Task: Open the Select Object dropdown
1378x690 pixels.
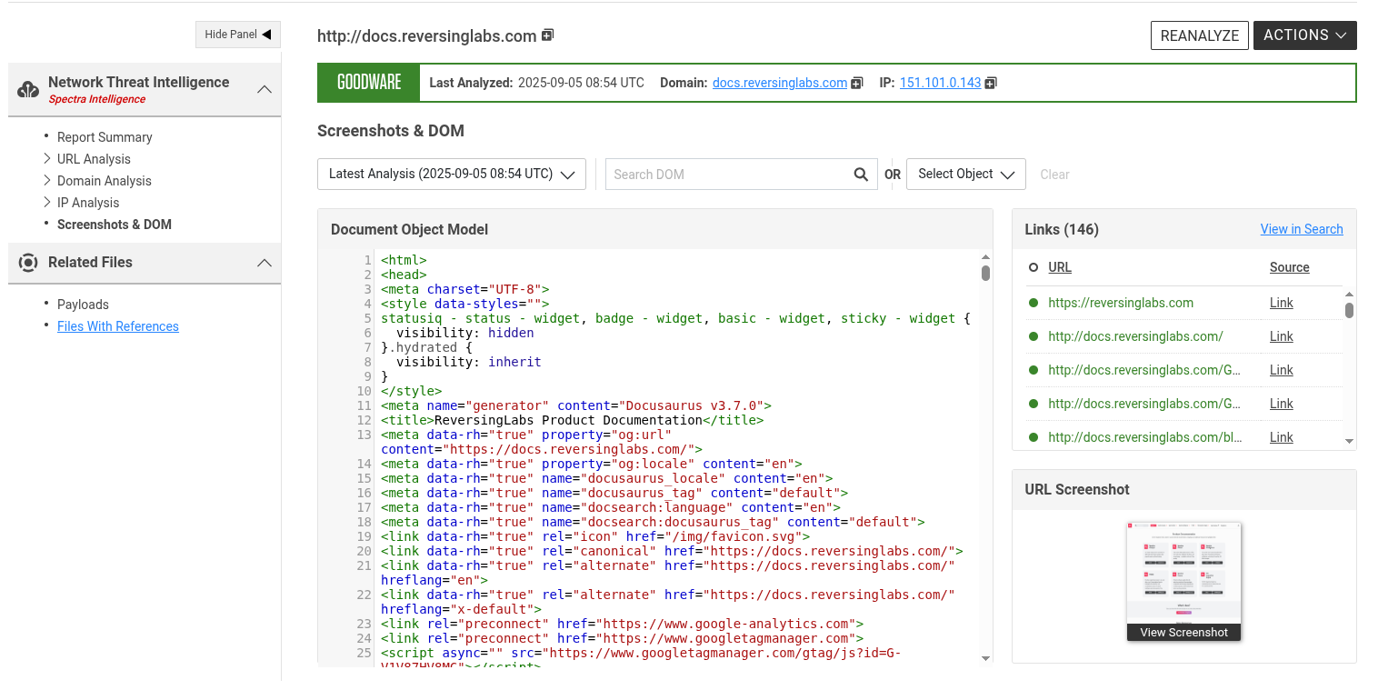Action: (965, 175)
